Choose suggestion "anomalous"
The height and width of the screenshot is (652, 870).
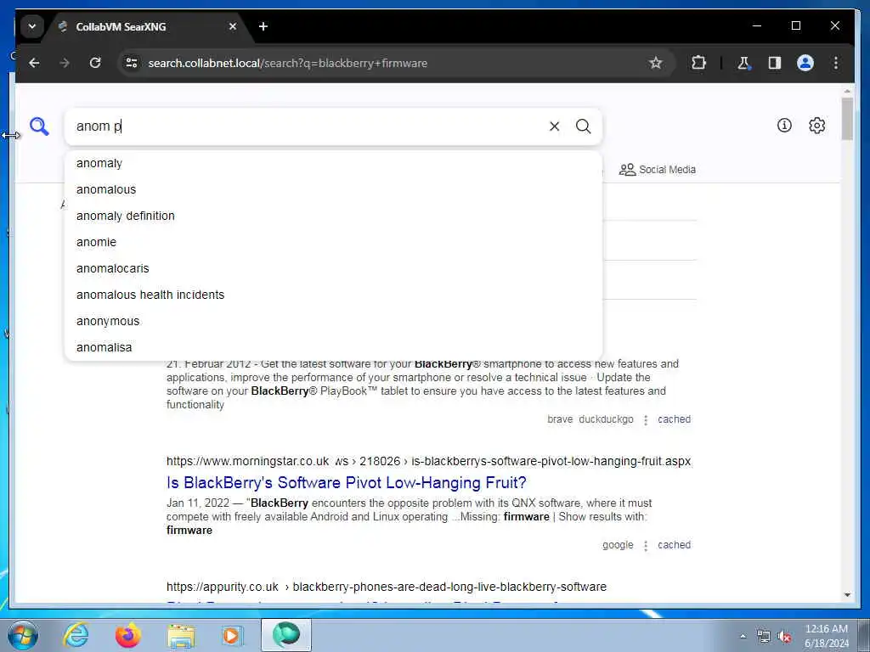[x=333, y=189]
